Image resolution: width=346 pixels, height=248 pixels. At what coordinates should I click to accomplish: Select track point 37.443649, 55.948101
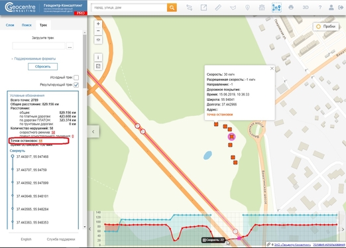coord(32,196)
